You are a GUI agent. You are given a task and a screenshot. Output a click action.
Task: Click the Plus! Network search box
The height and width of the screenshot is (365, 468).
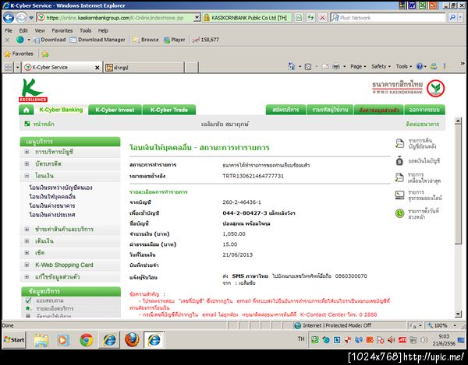point(388,18)
